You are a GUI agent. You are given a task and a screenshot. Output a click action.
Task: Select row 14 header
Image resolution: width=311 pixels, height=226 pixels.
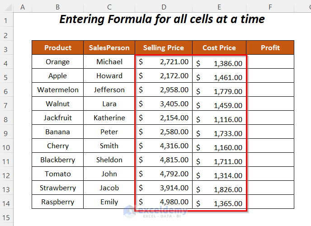pyautogui.click(x=6, y=202)
